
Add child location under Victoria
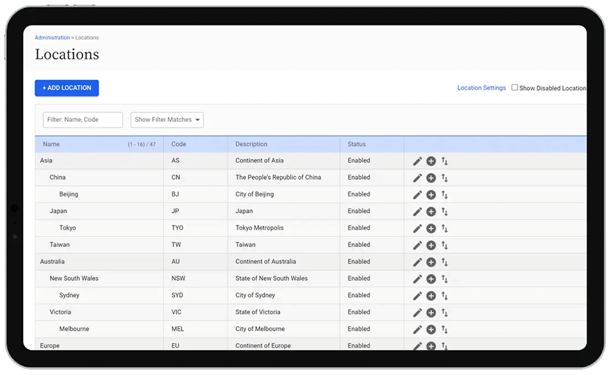pyautogui.click(x=431, y=313)
